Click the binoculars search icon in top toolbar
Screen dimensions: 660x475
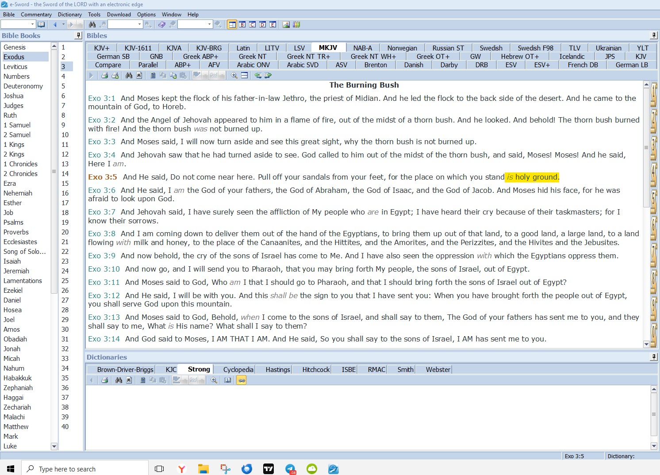point(92,24)
